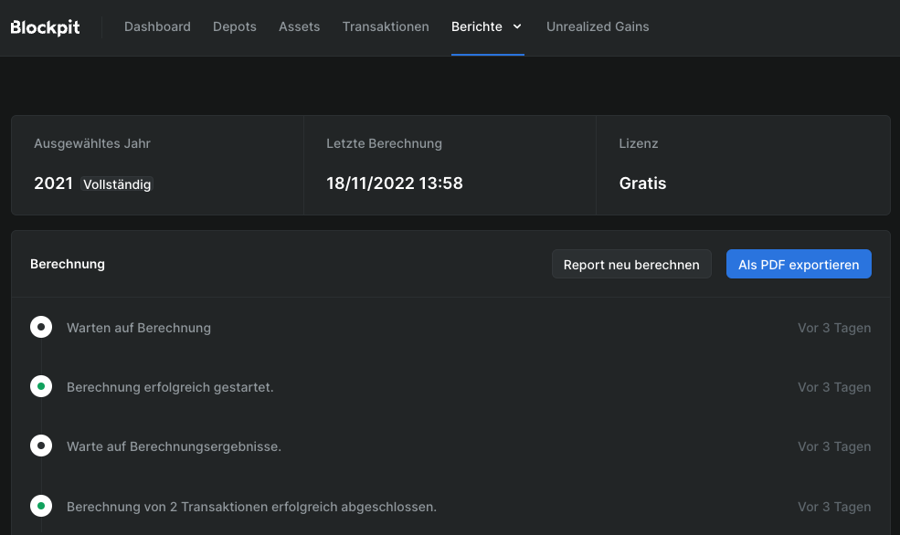Click Vor 3 Tagen beside Warten auf Berechnung
The height and width of the screenshot is (535, 900).
point(834,328)
